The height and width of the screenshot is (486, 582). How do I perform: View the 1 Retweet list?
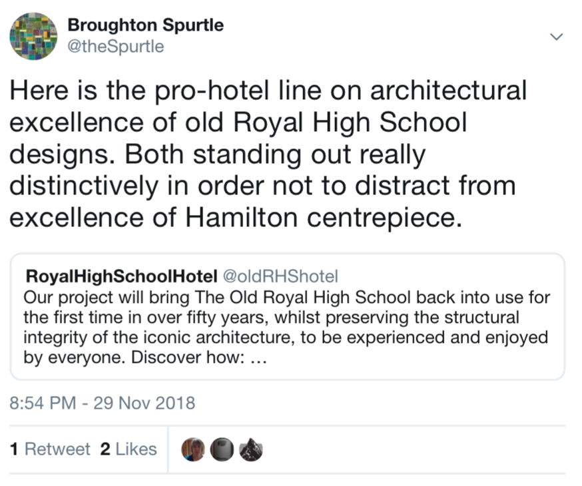pyautogui.click(x=50, y=449)
